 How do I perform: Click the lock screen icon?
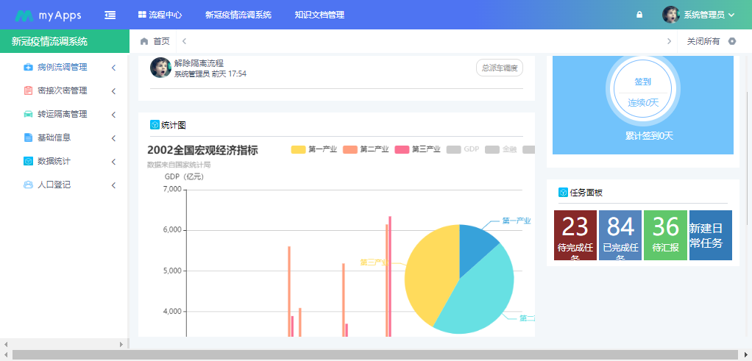pyautogui.click(x=639, y=15)
